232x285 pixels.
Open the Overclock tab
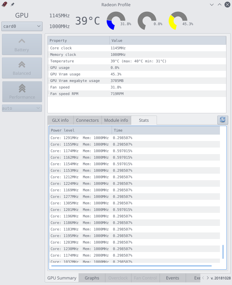point(118,278)
